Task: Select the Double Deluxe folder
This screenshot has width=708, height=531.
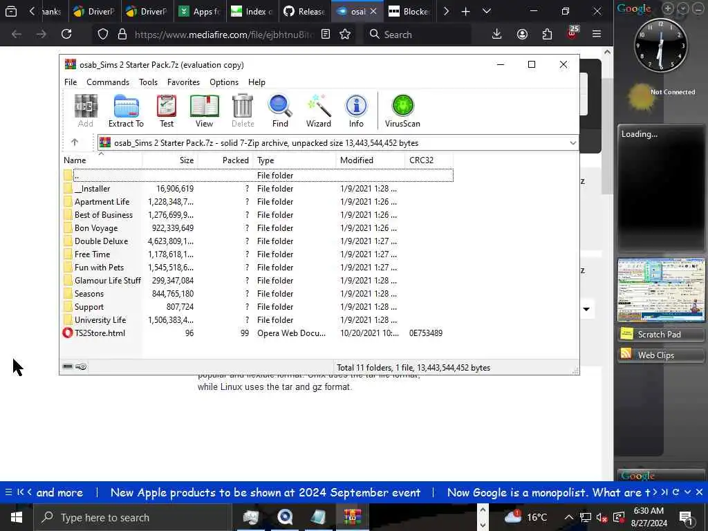Action: (x=101, y=241)
